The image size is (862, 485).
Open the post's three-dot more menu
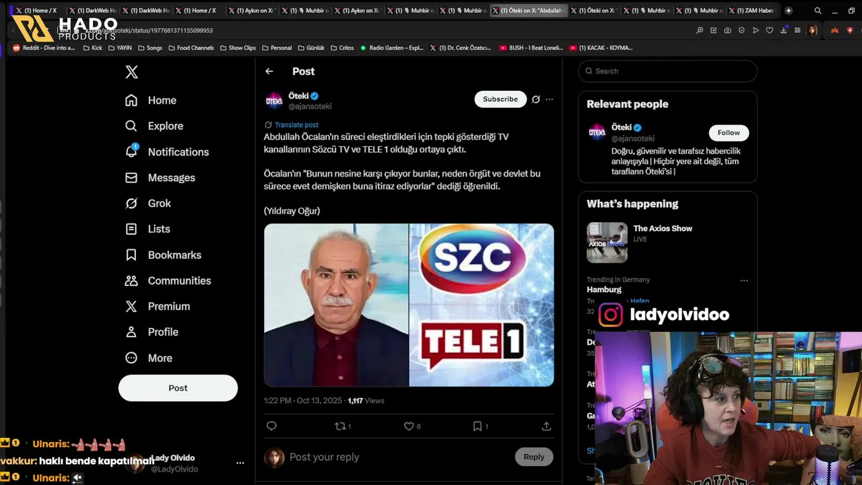click(550, 99)
